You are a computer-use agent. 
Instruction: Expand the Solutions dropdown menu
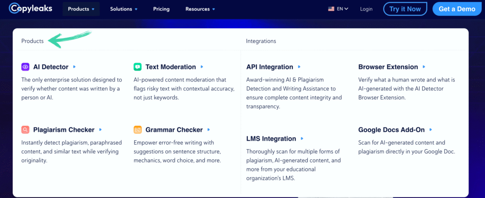tap(124, 9)
